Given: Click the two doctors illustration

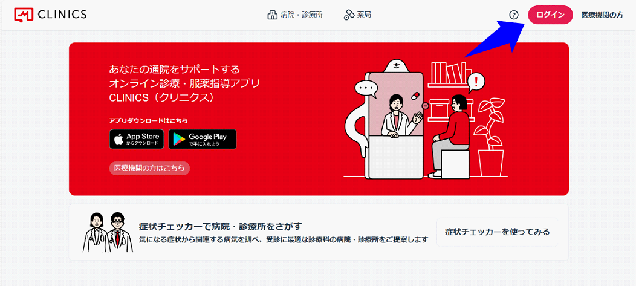Looking at the screenshot, I should (x=108, y=232).
